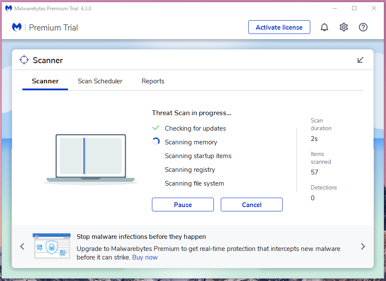
Task: Click the title bar text 'Malwarebytes Premium Trial 4.3.0'
Action: click(52, 8)
